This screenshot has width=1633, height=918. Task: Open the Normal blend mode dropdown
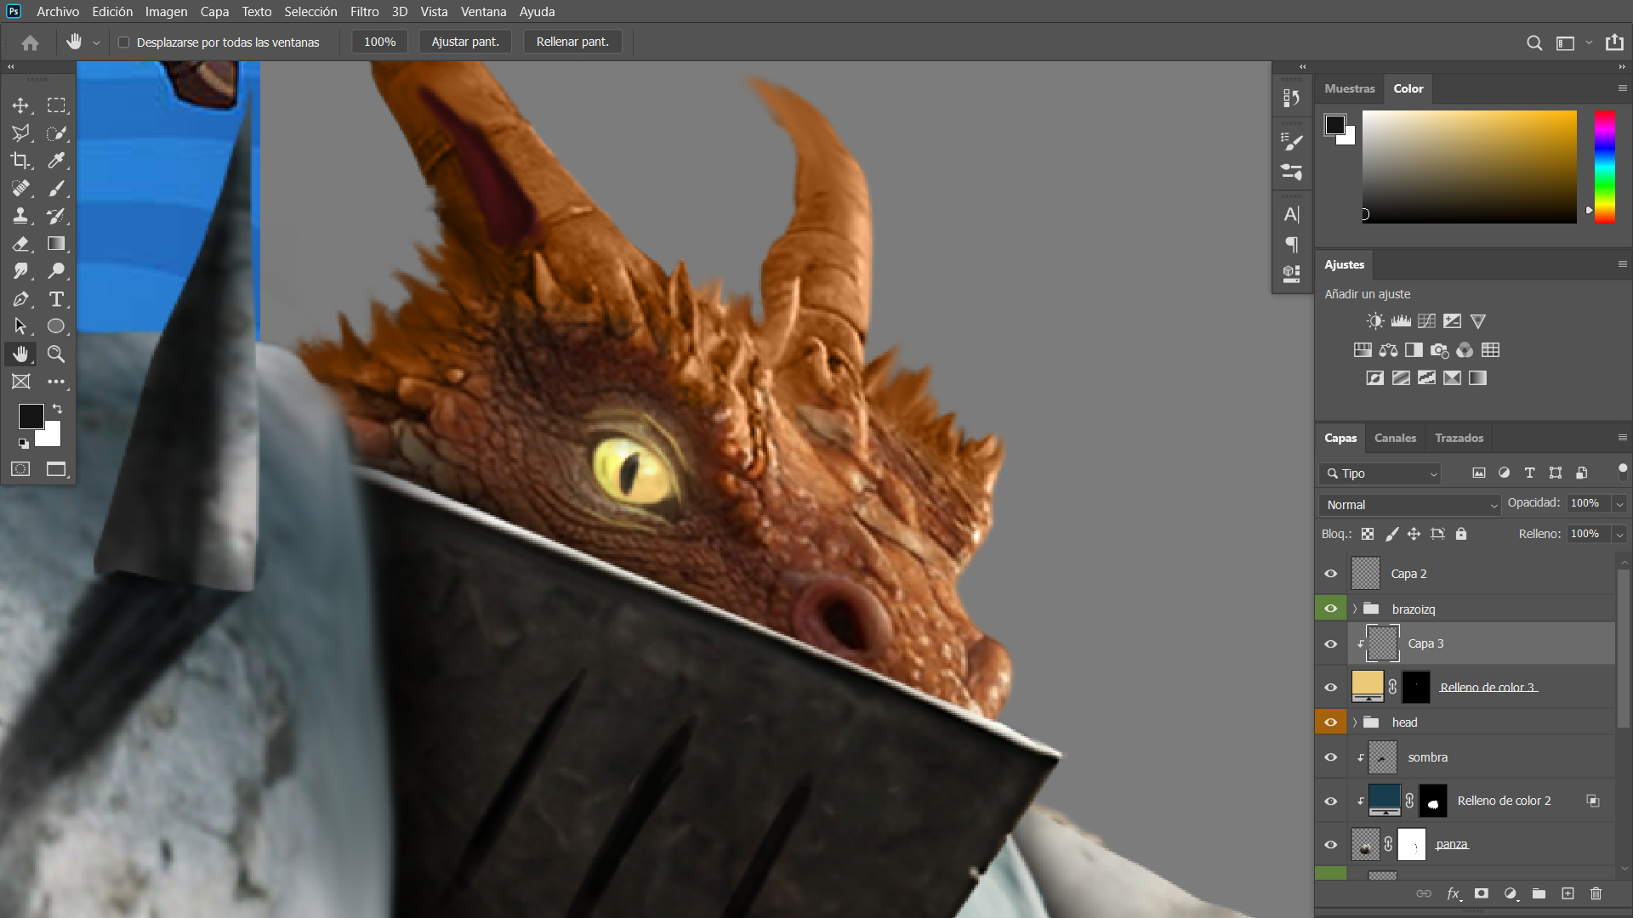pyautogui.click(x=1410, y=505)
